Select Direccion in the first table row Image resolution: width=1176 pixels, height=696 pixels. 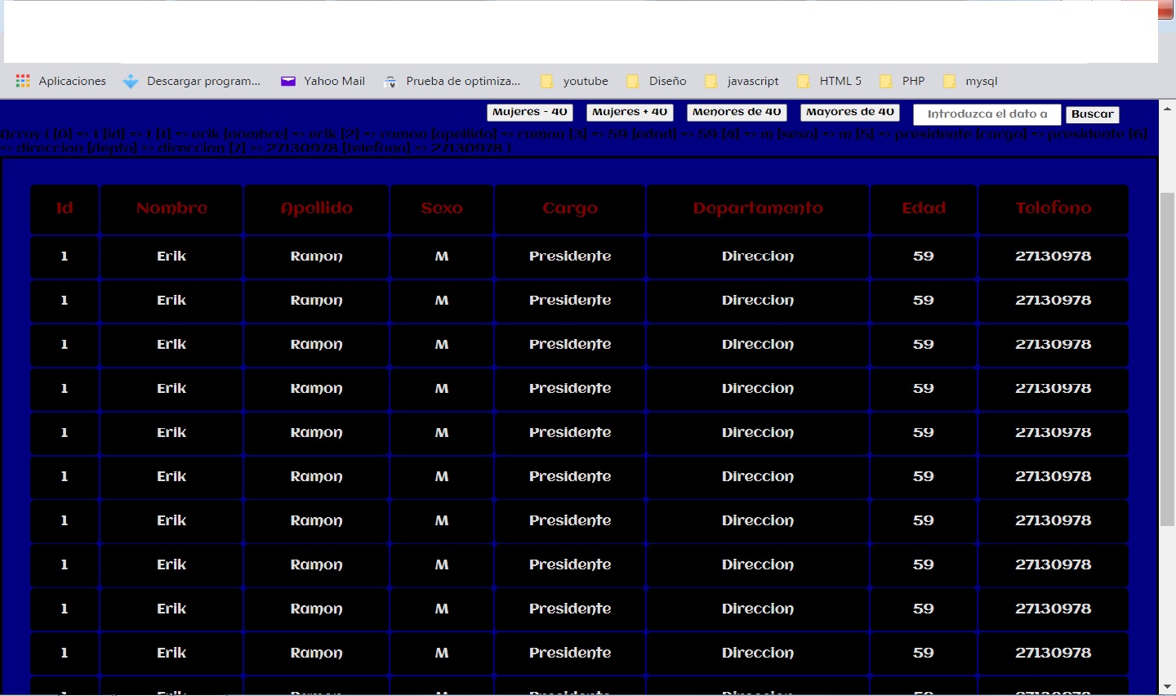pyautogui.click(x=758, y=257)
